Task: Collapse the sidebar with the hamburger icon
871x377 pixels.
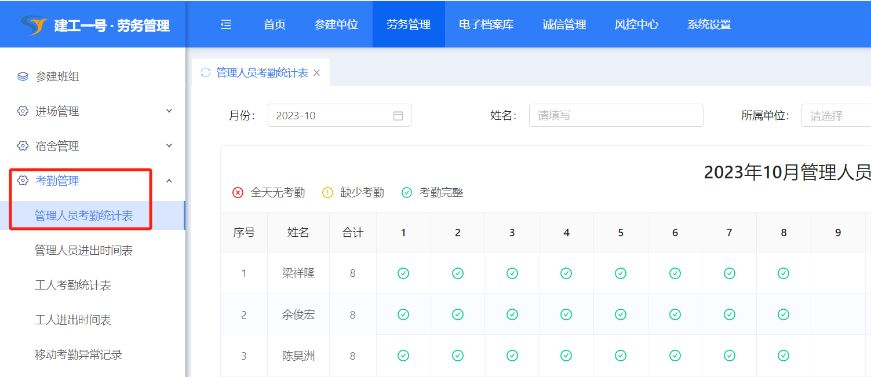Action: click(x=226, y=24)
